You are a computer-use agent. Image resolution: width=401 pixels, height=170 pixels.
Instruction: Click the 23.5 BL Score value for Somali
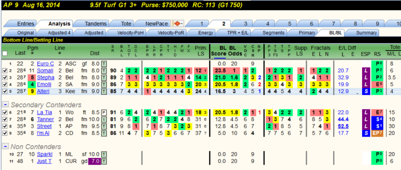(x=220, y=71)
